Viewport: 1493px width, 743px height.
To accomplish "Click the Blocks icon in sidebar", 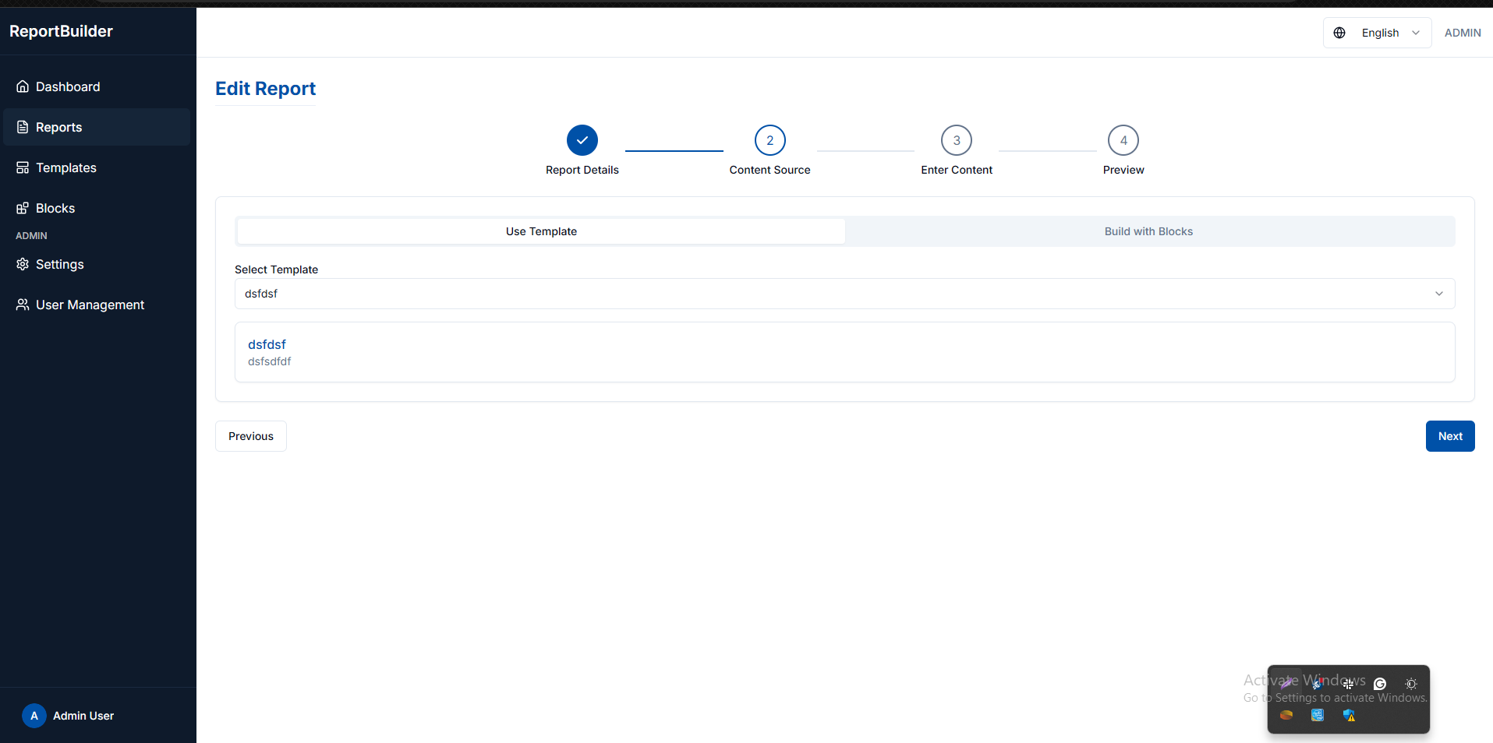I will tap(23, 208).
